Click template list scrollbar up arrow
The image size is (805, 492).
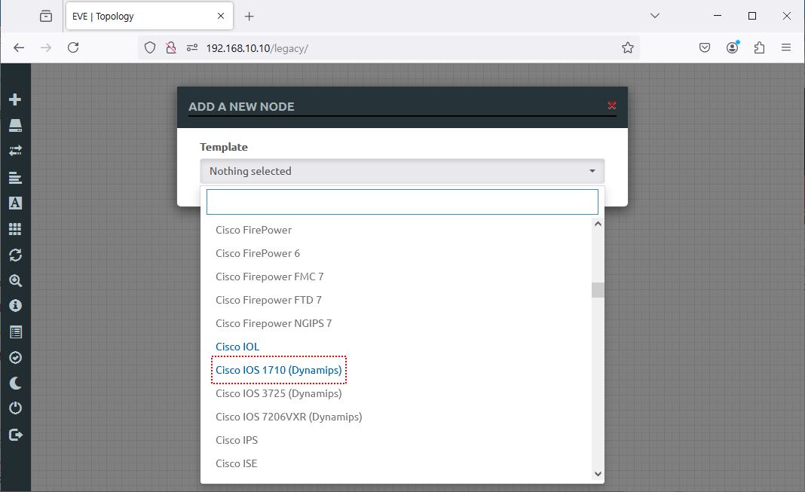[598, 224]
